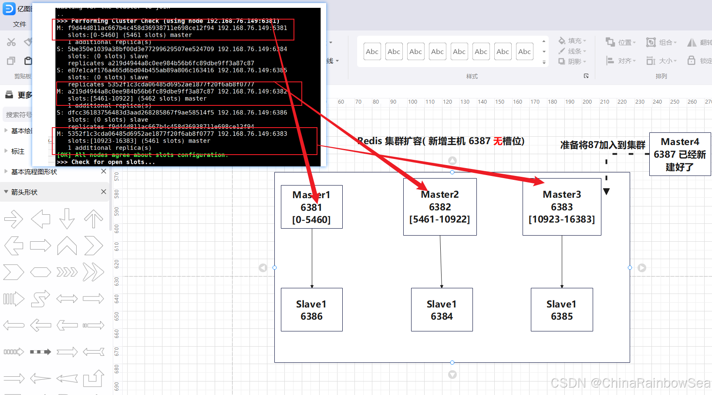This screenshot has height=395, width=712.
Task: Select the block down arrow shape
Action: coord(67,219)
